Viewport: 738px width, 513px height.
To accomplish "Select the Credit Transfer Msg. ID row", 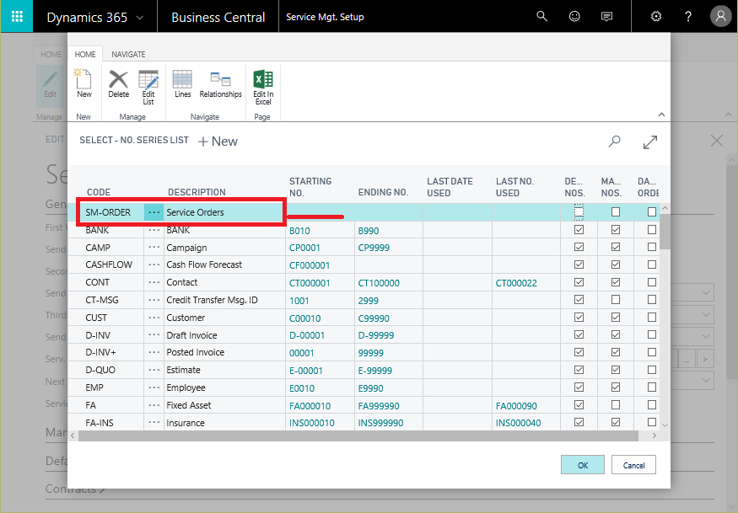I will point(364,300).
